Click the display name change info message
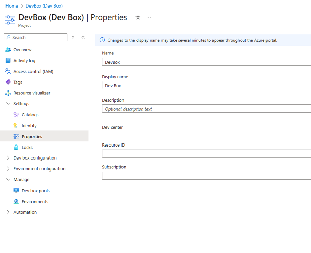The image size is (311, 253). (x=192, y=40)
